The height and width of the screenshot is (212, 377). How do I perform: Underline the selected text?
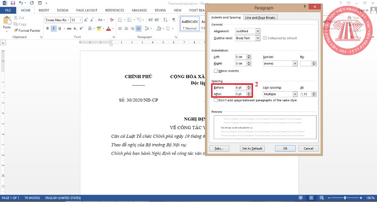[x=60, y=28]
